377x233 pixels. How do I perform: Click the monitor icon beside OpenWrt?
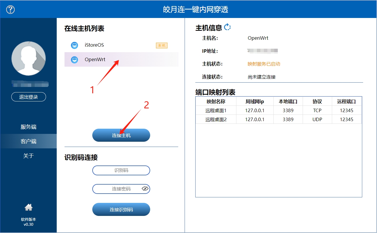coord(74,59)
